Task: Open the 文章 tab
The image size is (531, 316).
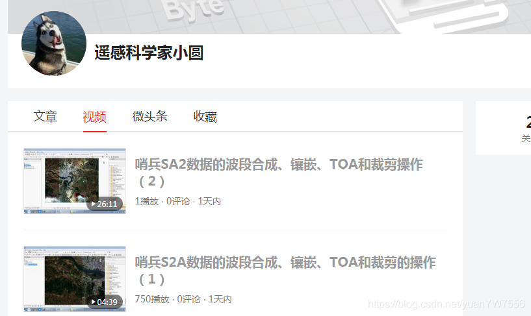Action: pos(45,117)
